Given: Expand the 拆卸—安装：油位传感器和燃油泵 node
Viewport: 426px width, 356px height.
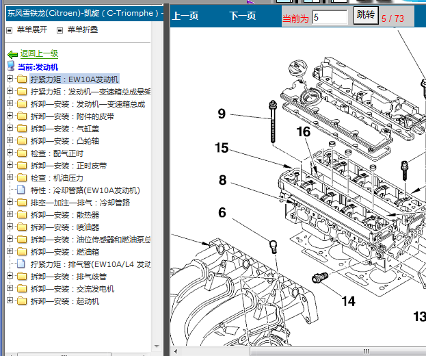Looking at the screenshot, I should [x=10, y=238].
